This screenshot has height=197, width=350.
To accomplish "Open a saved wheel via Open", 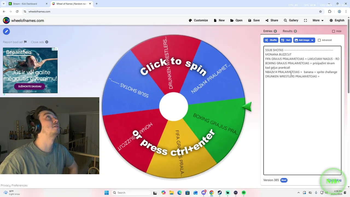I will 236,21.
